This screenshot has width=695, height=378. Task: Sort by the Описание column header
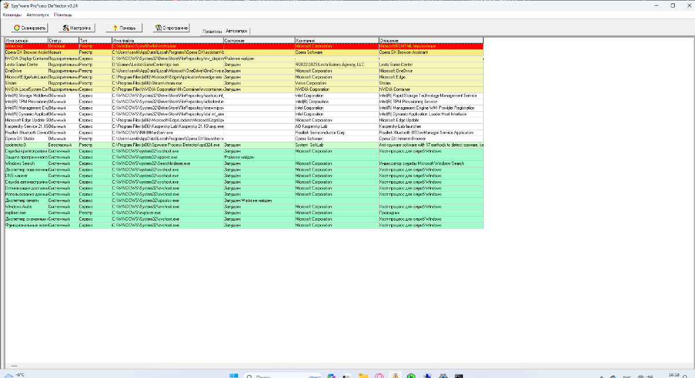pyautogui.click(x=430, y=41)
